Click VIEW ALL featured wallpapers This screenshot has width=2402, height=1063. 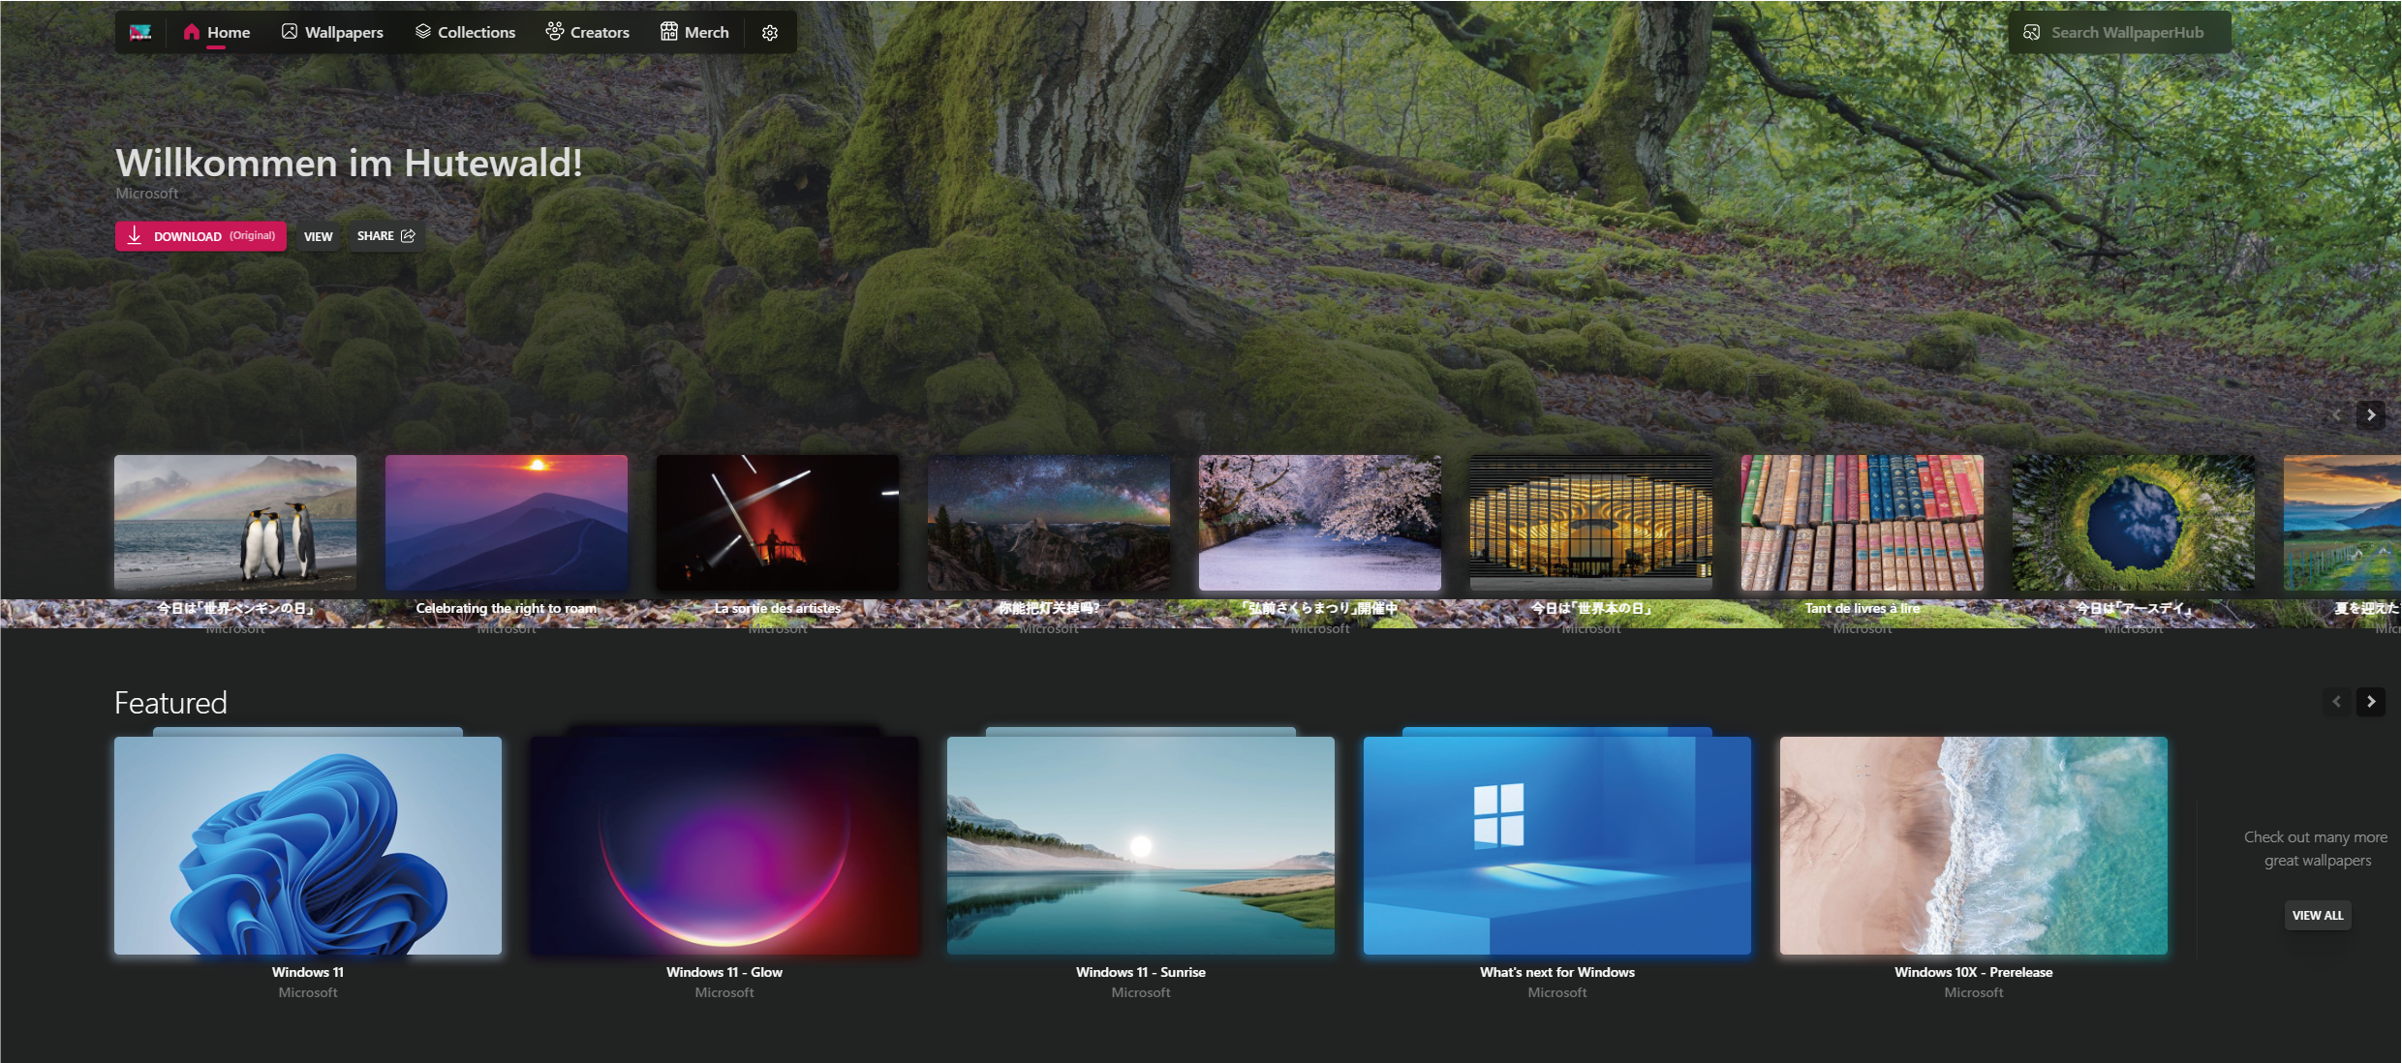(x=2317, y=915)
